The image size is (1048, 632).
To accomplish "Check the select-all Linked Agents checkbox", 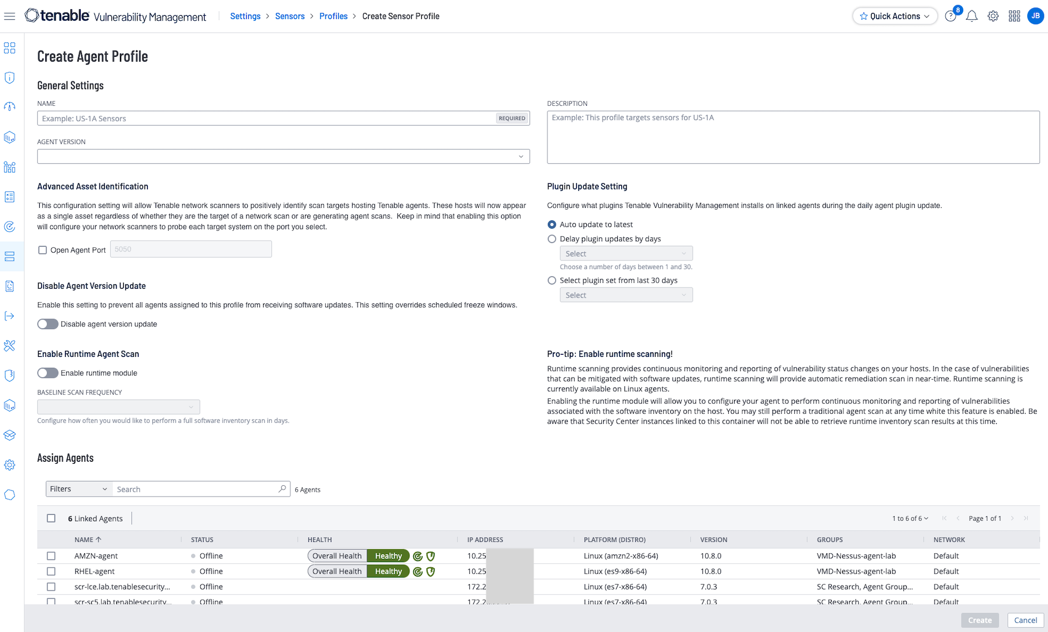I will [51, 518].
